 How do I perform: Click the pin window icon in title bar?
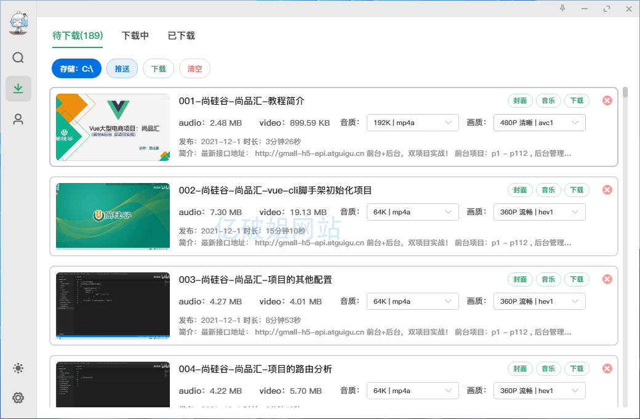pos(562,9)
